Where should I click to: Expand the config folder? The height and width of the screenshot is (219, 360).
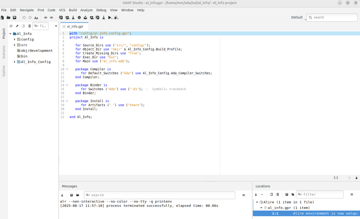(x=15, y=39)
